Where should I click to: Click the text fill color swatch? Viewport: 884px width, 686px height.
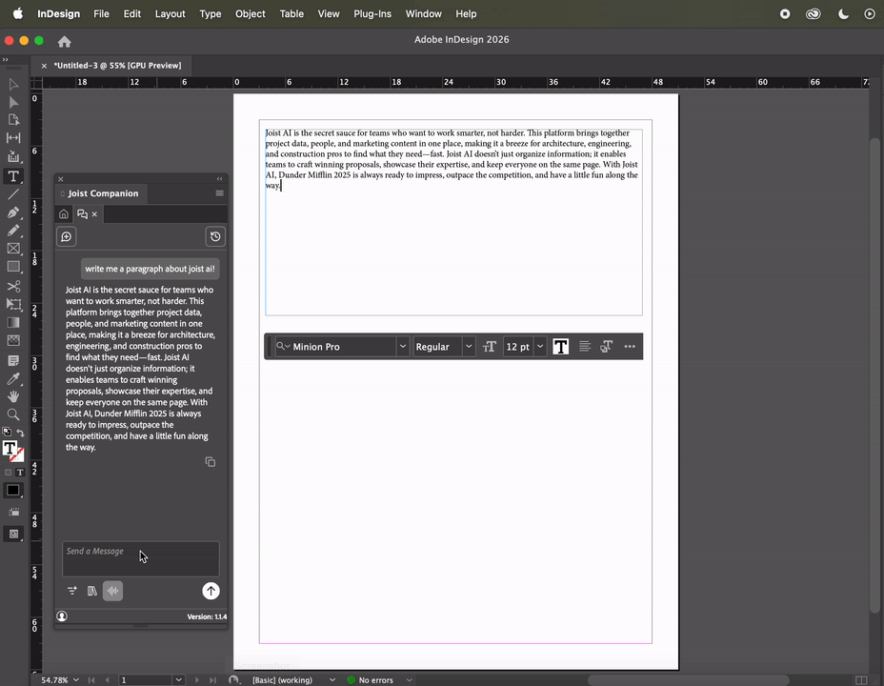[10, 448]
